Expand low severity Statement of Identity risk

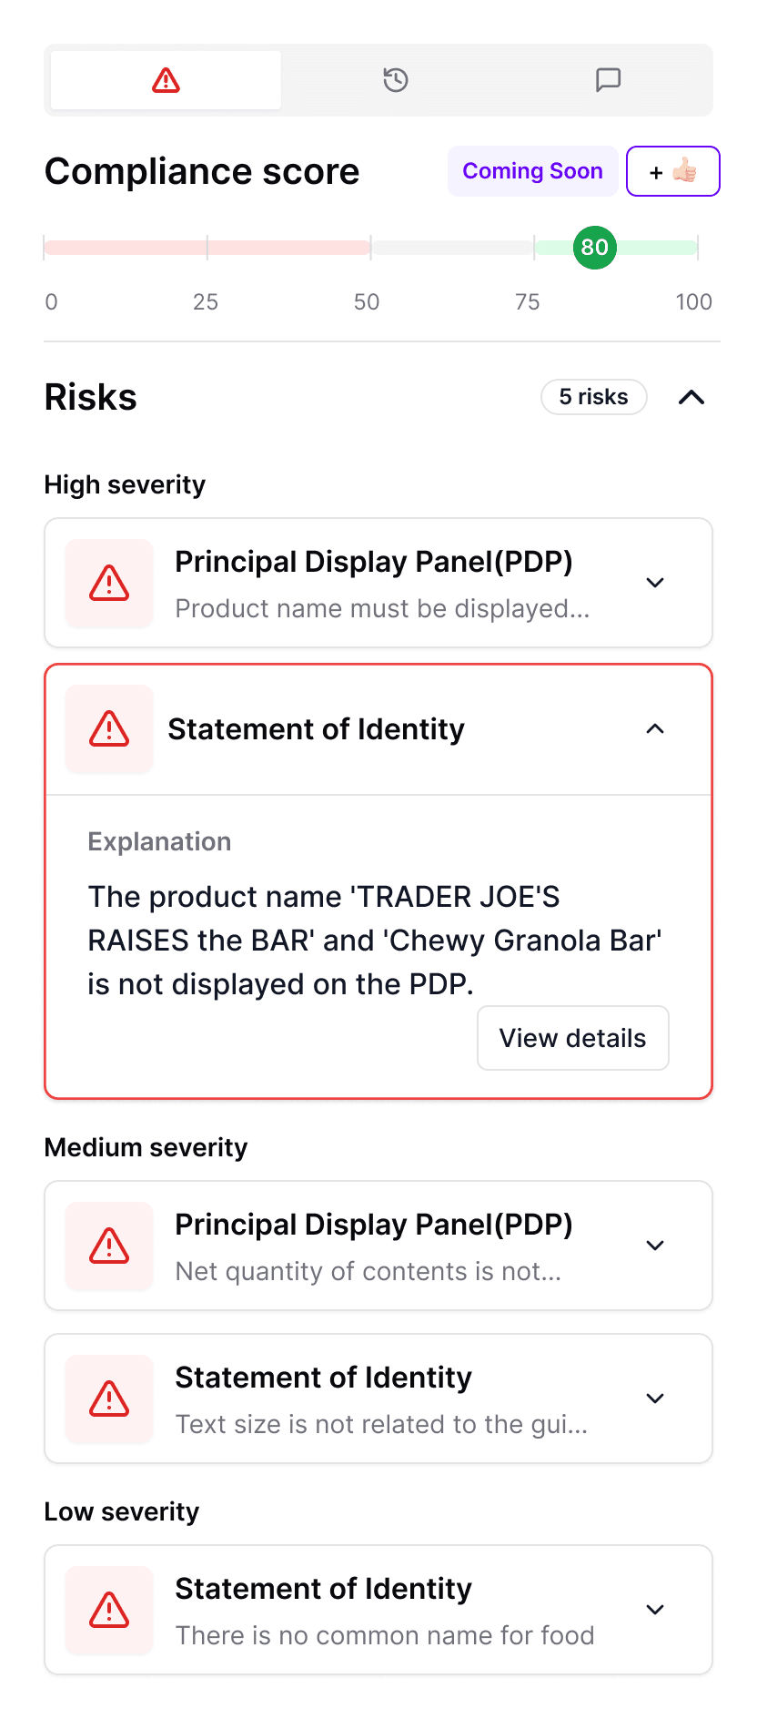coord(655,1610)
